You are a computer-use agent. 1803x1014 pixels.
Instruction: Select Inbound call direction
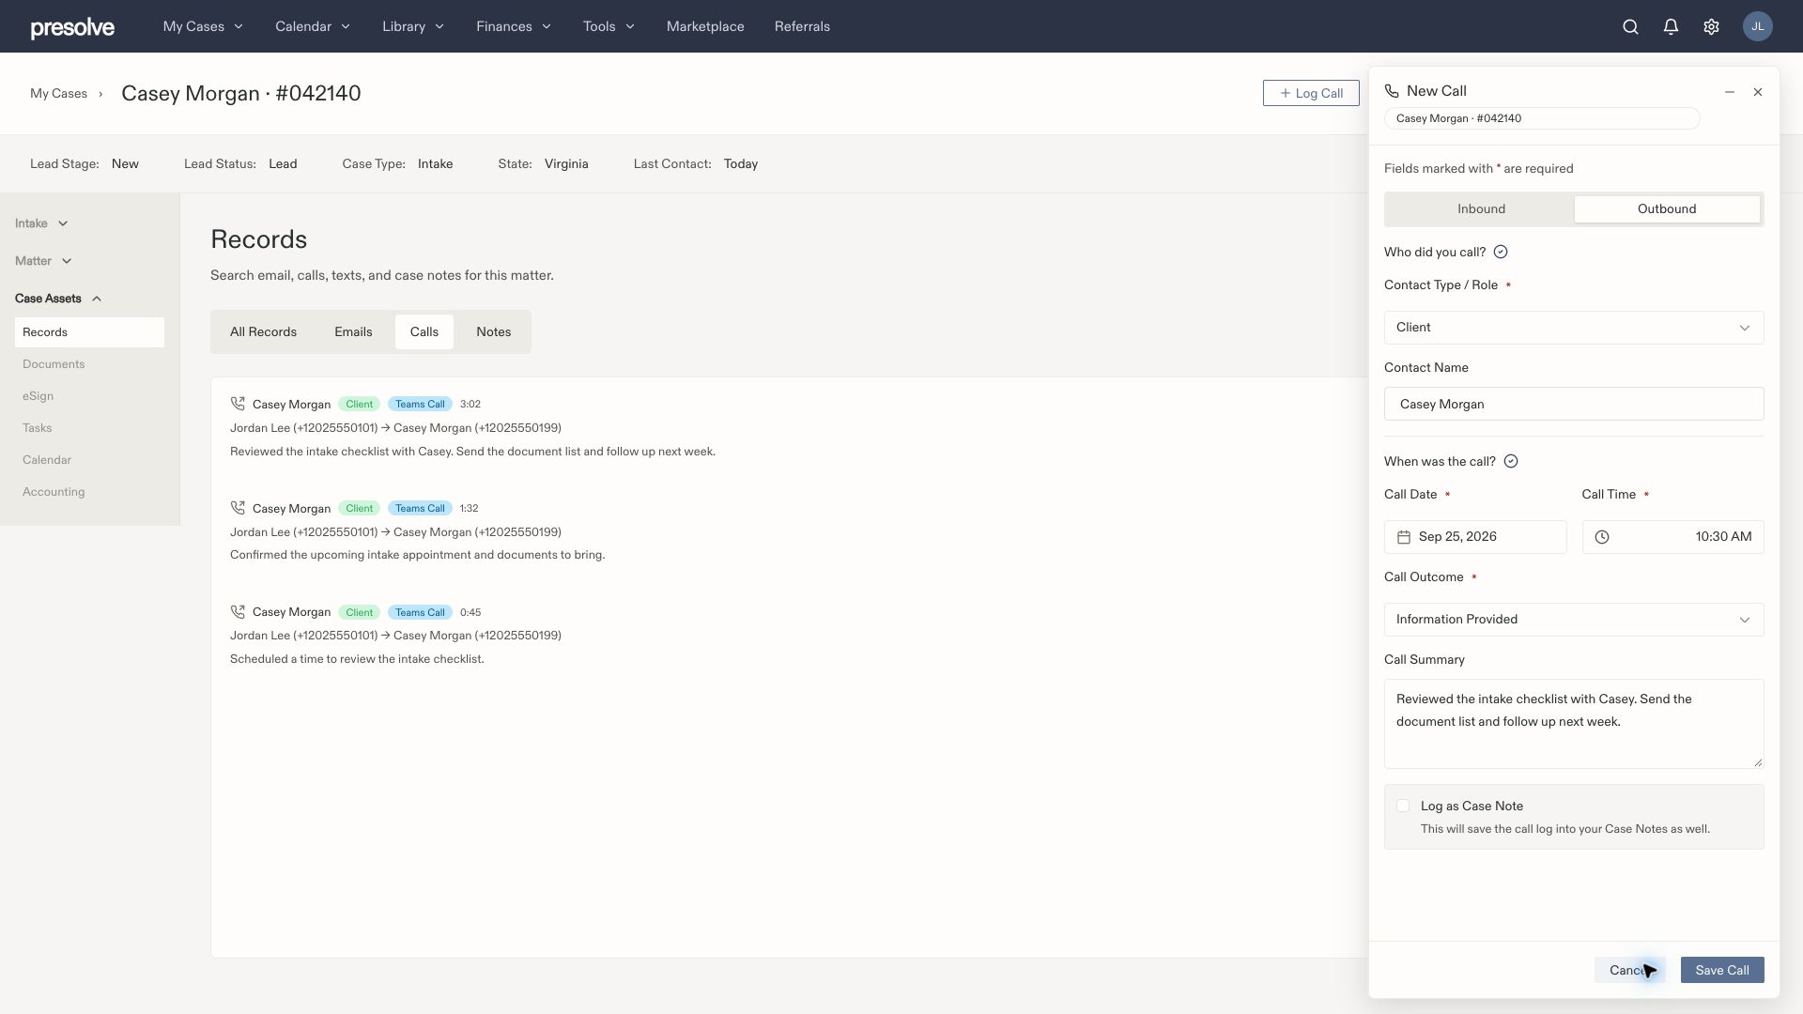click(x=1481, y=209)
